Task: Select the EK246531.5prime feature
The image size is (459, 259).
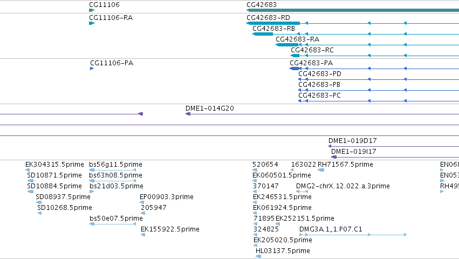Action: click(x=282, y=197)
